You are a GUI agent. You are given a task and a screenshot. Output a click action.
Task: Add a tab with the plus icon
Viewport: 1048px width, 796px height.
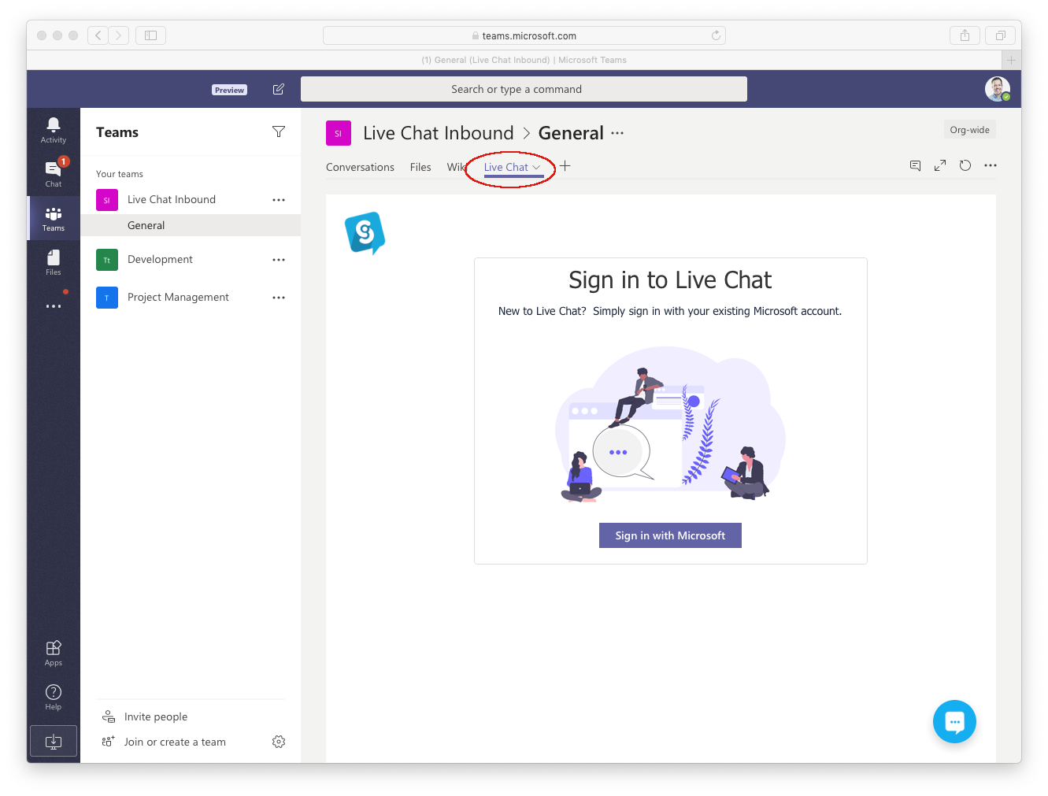[565, 166]
